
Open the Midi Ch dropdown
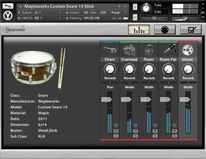[x=40, y=18]
